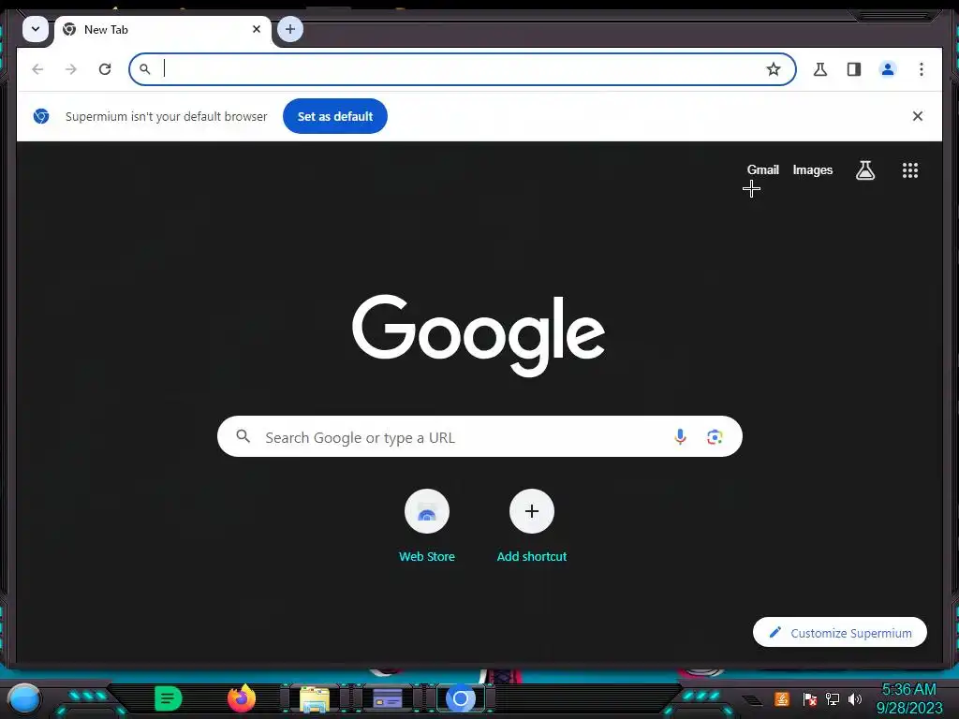Click the address bar search magnifier icon
The width and height of the screenshot is (959, 719).
coord(145,69)
